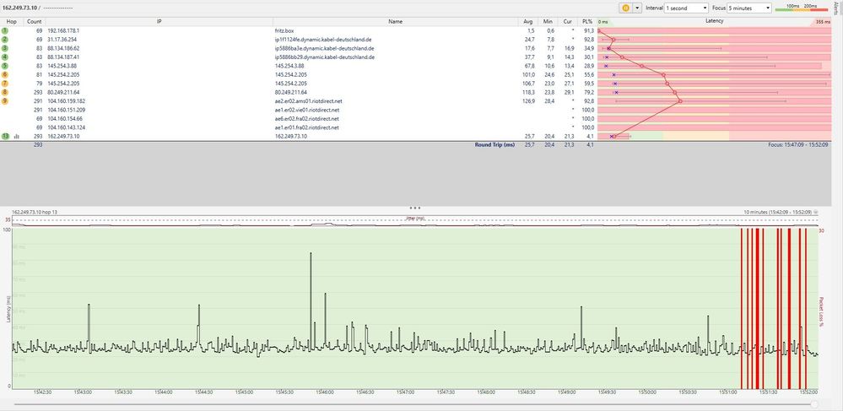
Task: Click the 15:51:30 marker on time axis
Action: click(x=769, y=392)
